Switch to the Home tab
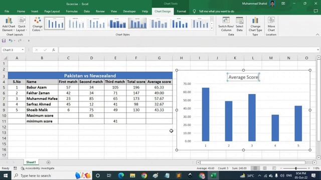Image resolution: width=321 pixels, height=180 pixels. click(x=21, y=11)
